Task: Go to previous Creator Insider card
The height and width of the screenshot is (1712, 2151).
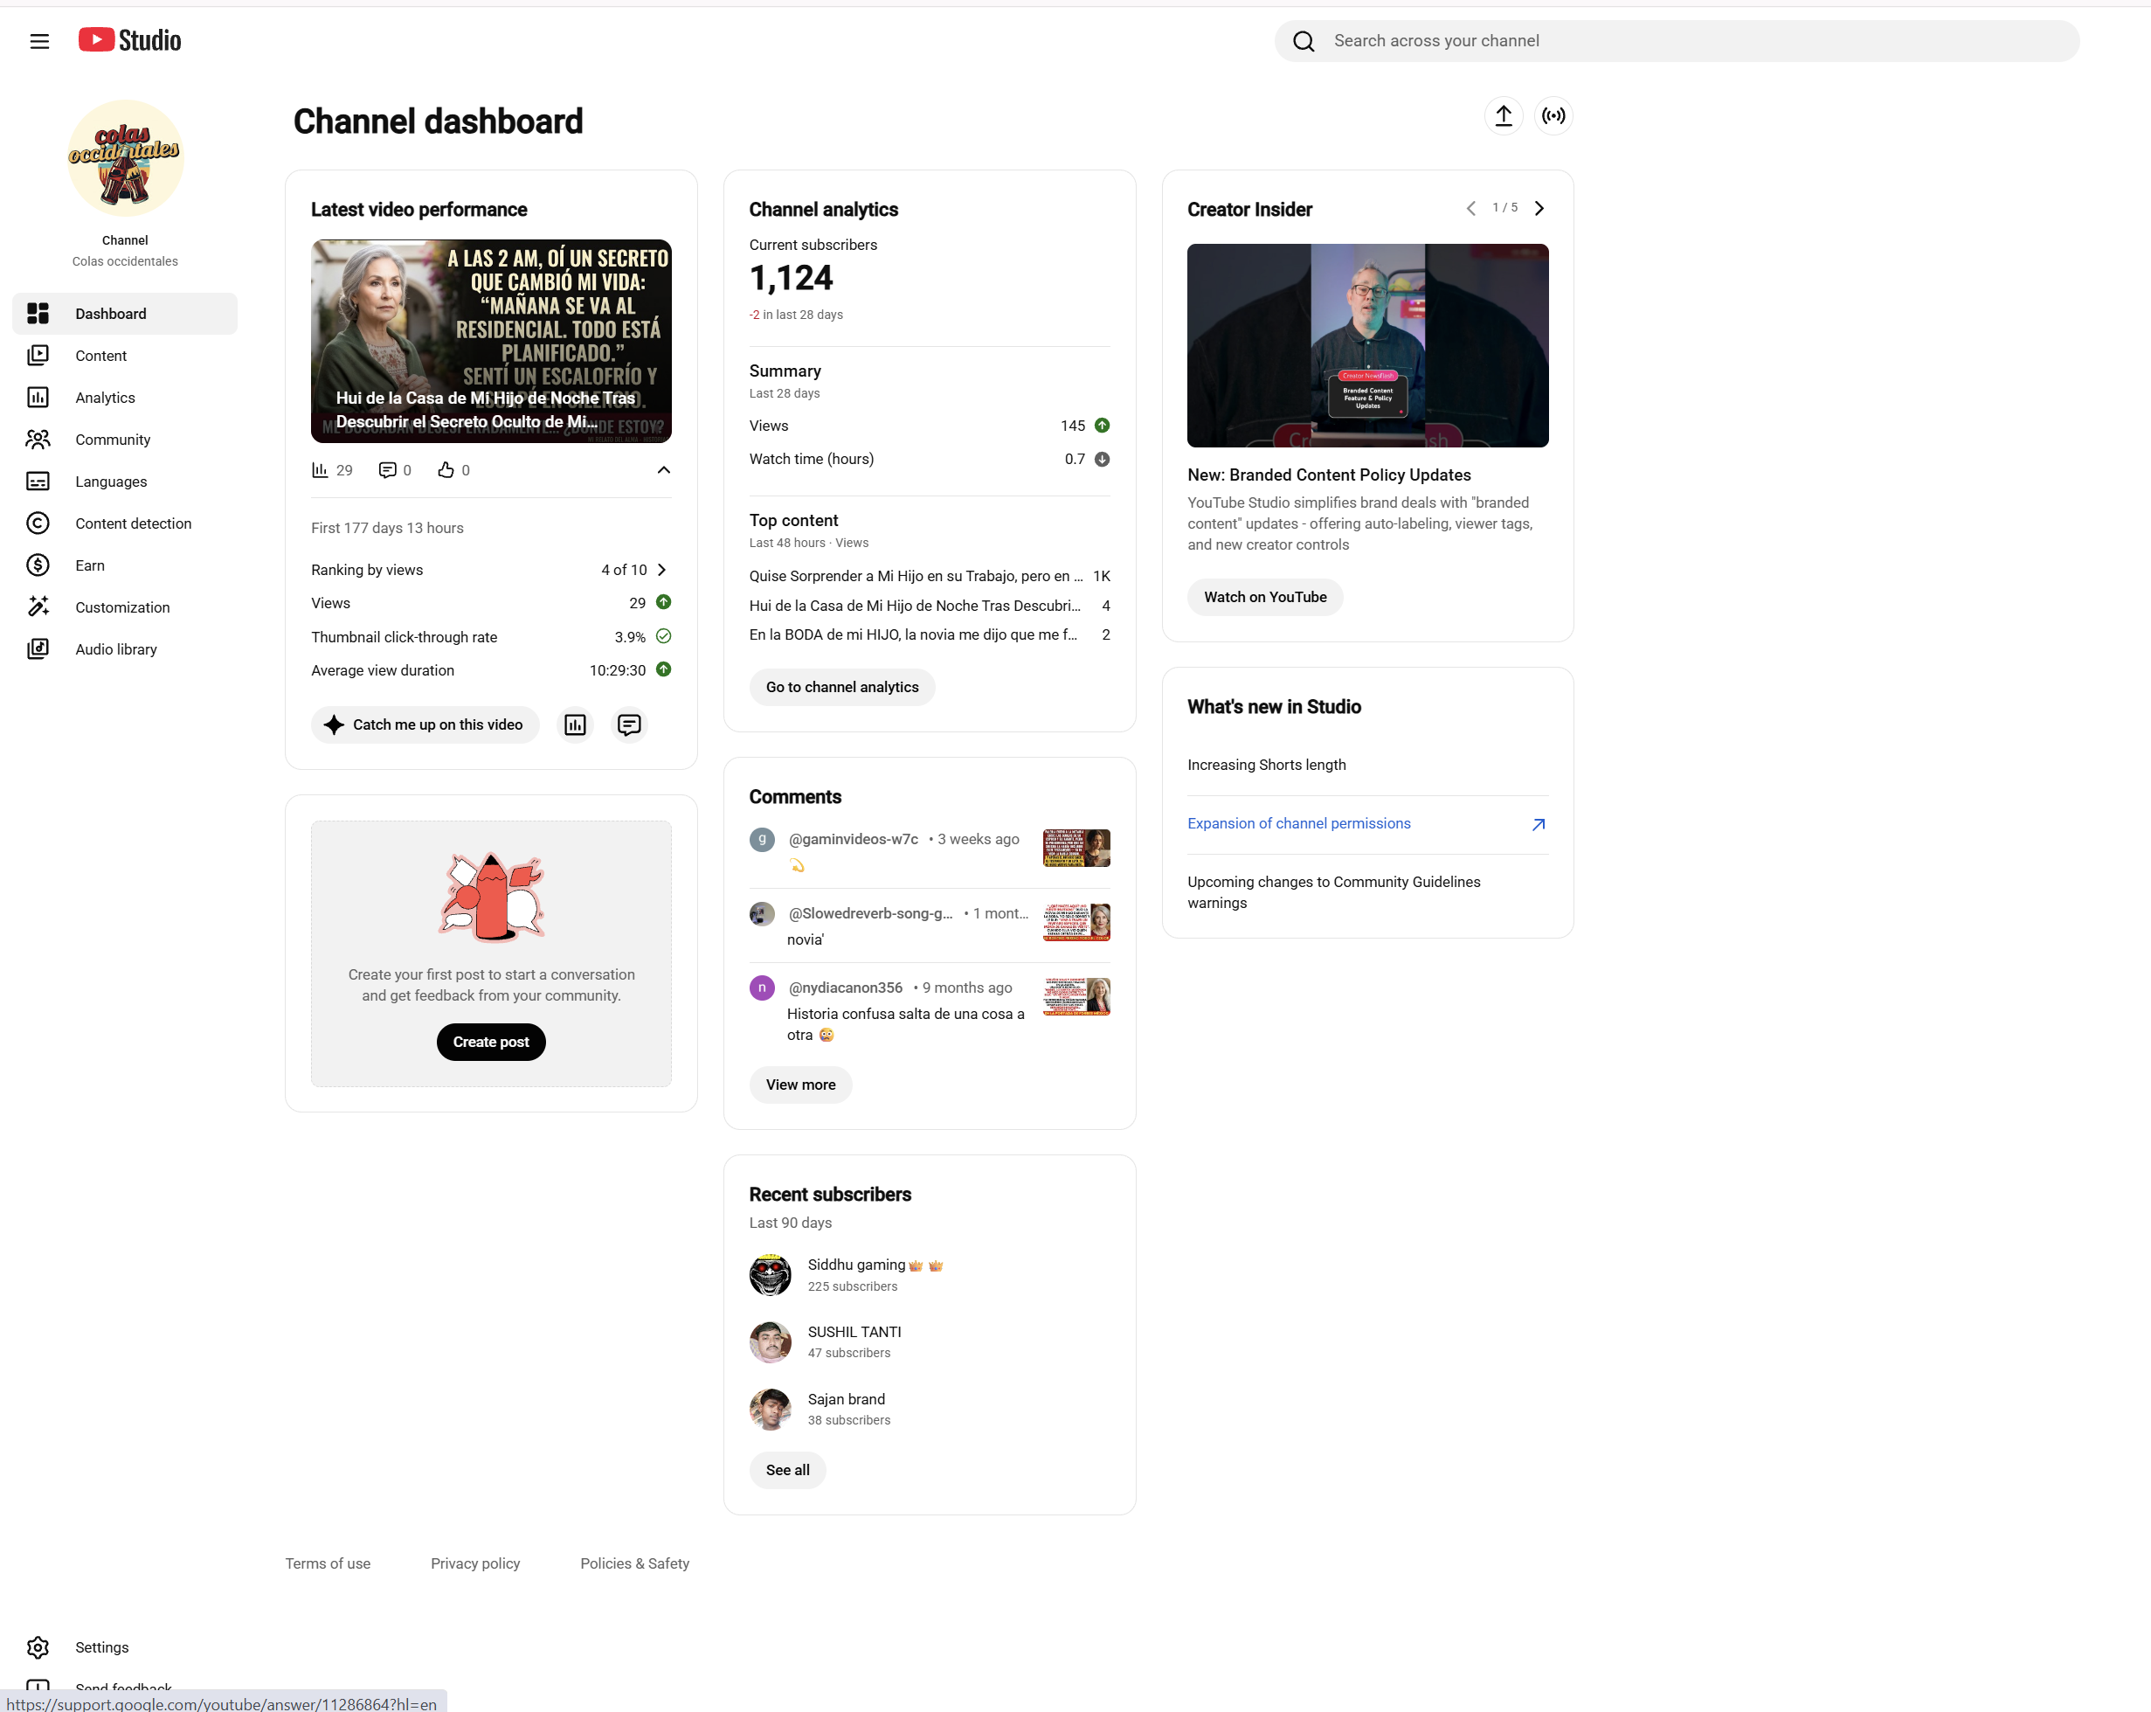Action: pyautogui.click(x=1470, y=209)
